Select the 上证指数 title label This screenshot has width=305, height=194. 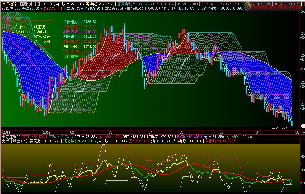(x=9, y=4)
